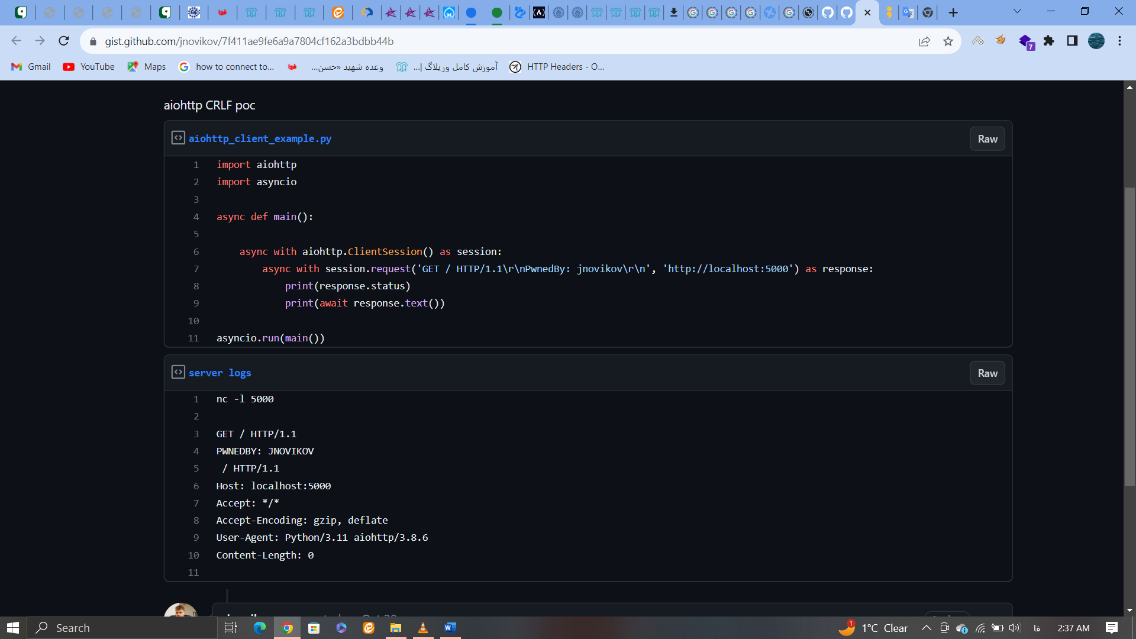Open the HTTP Headers bookmark
Screen dimensions: 1136x639
click(x=557, y=67)
